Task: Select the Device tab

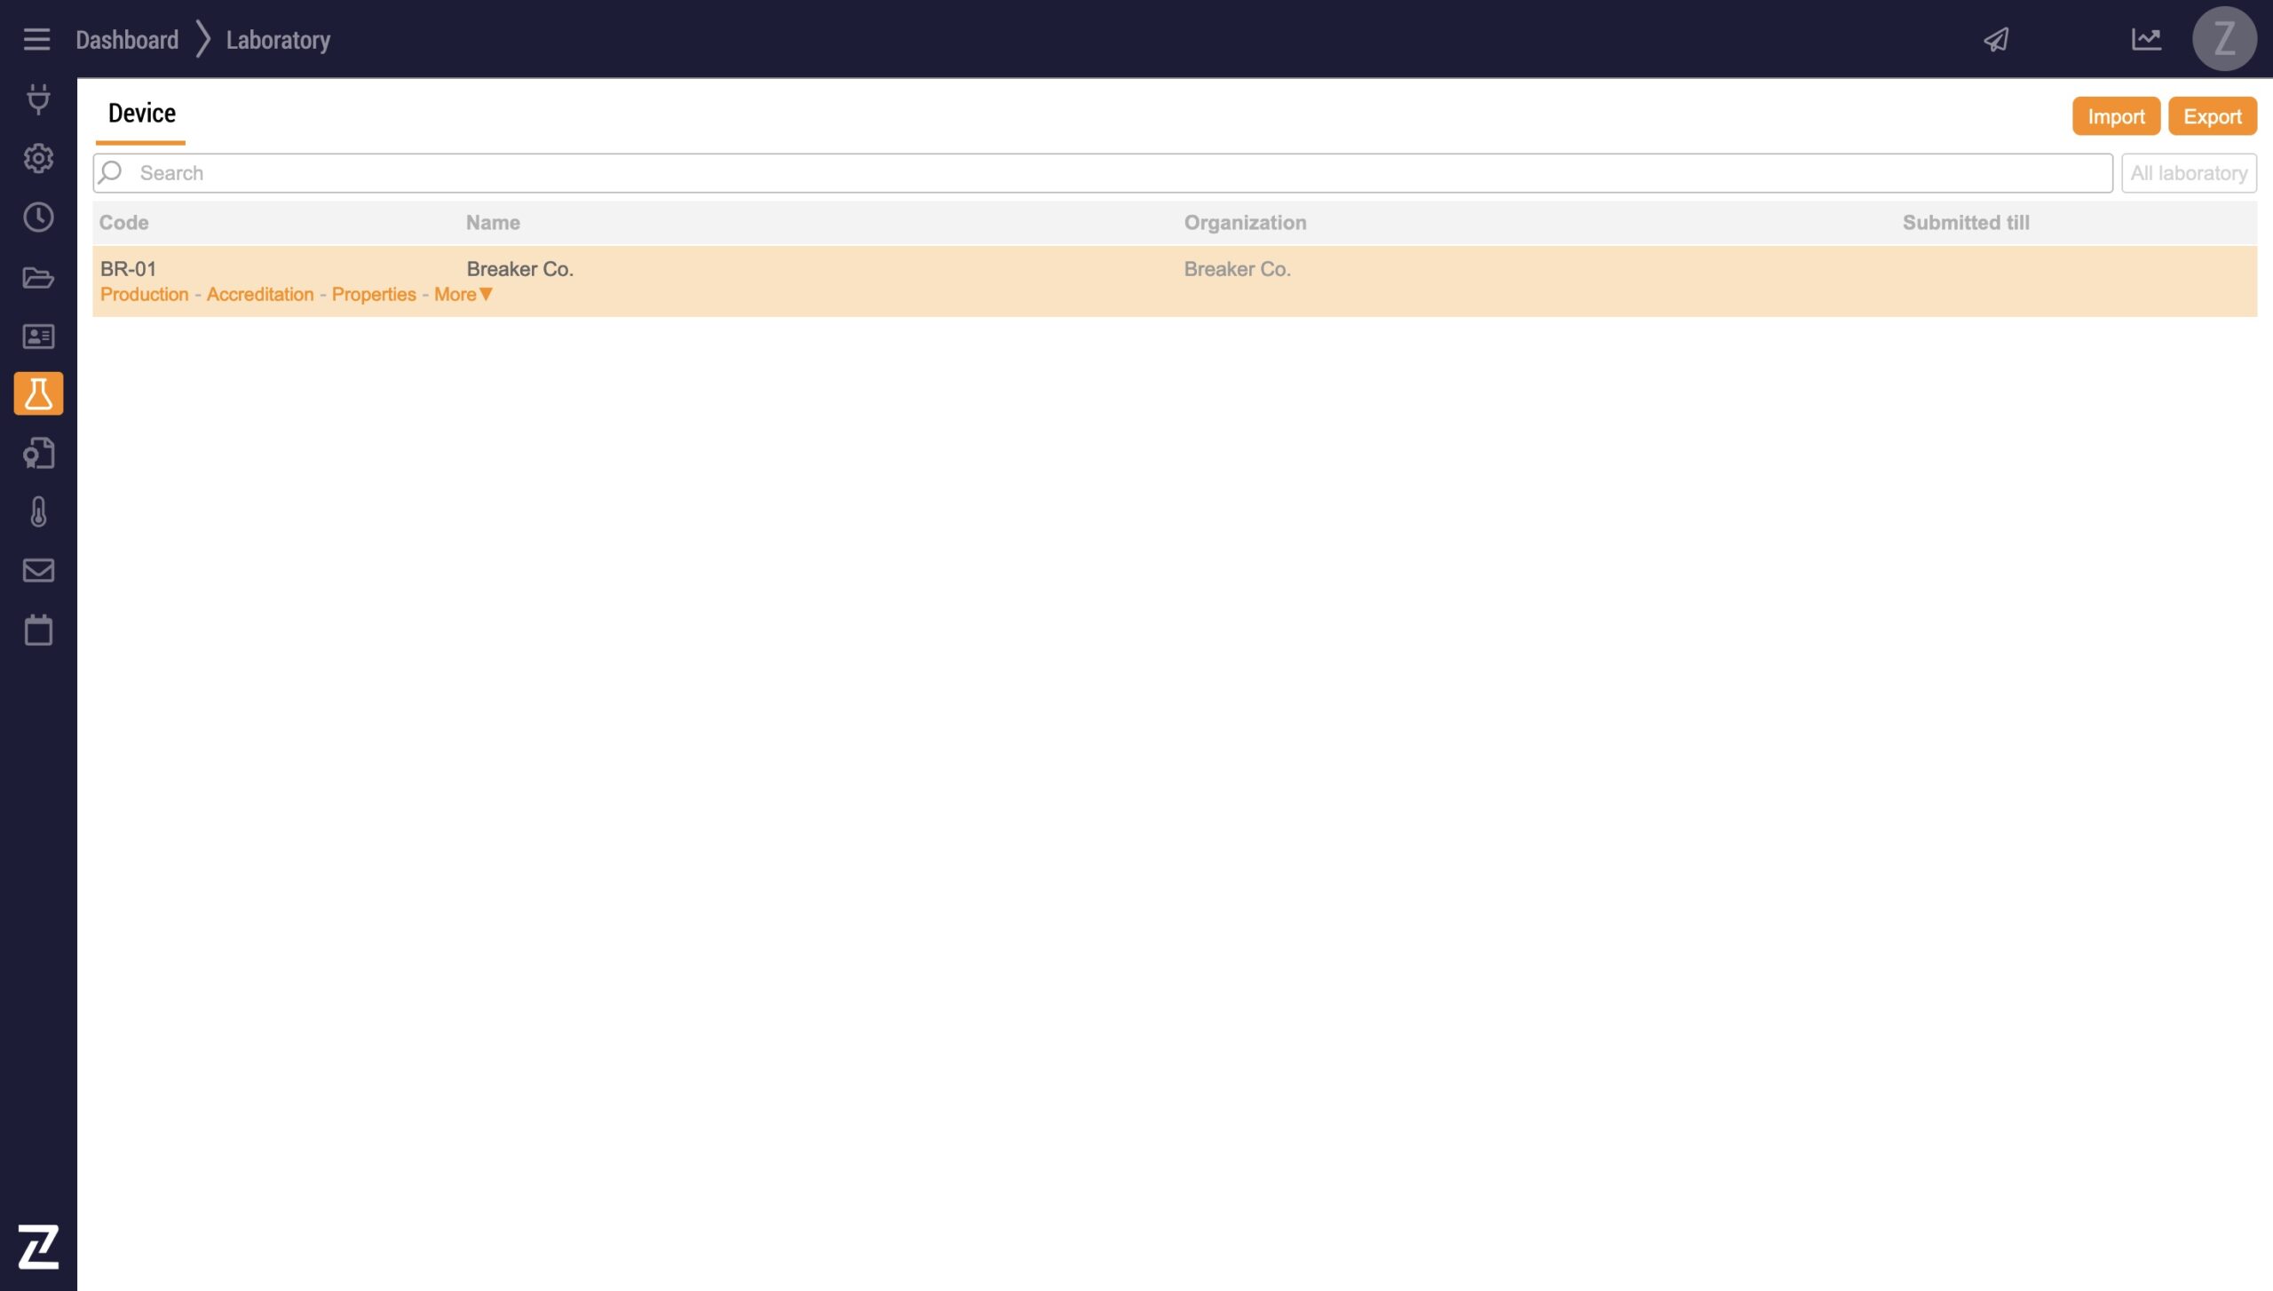Action: pos(141,114)
